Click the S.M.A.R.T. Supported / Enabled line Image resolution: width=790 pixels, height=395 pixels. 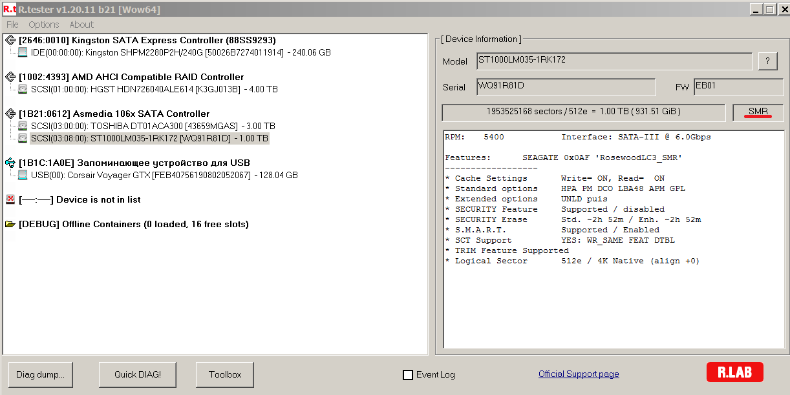click(x=552, y=230)
